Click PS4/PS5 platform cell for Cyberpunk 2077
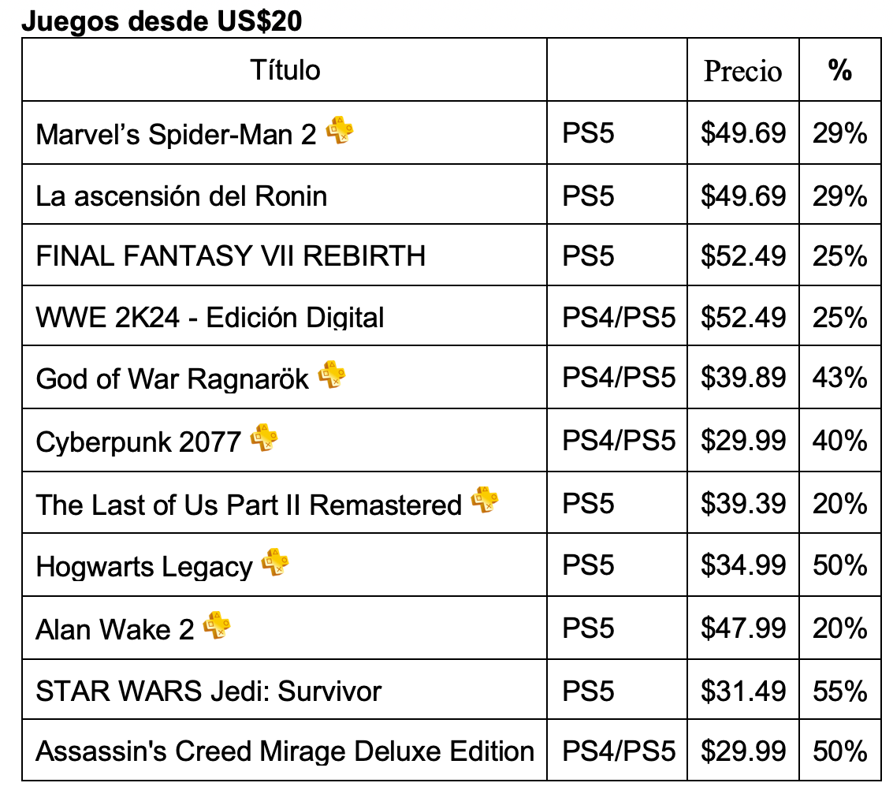The height and width of the screenshot is (794, 893). coord(619,440)
